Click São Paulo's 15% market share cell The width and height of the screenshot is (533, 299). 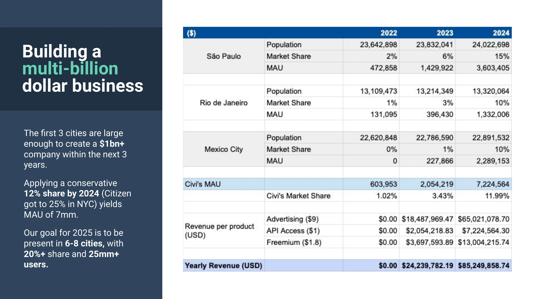tap(483, 56)
